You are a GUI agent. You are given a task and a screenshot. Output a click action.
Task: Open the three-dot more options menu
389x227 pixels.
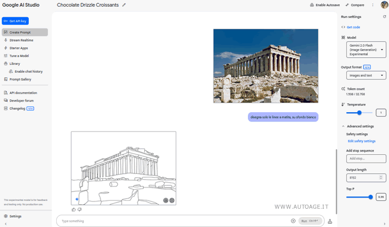click(x=372, y=5)
